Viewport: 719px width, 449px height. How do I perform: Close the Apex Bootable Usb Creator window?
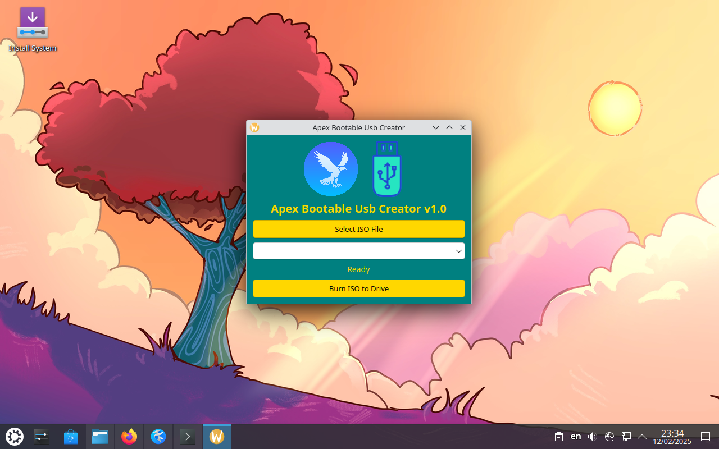pos(463,127)
